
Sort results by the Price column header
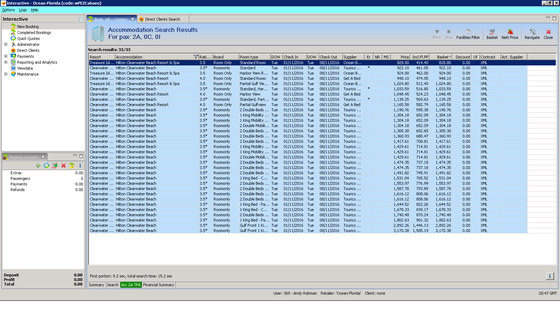pos(400,57)
